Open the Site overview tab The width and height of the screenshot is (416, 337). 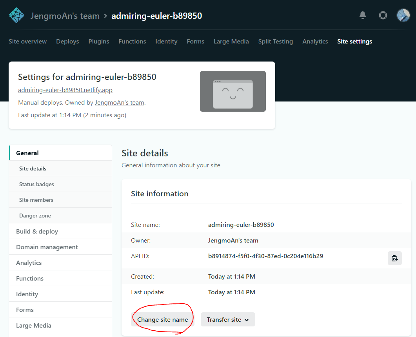(x=27, y=42)
